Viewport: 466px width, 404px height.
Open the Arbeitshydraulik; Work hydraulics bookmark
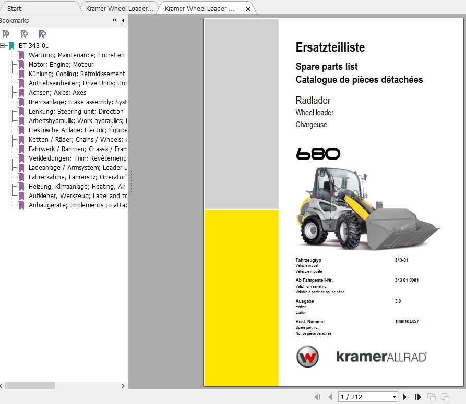tap(78, 121)
